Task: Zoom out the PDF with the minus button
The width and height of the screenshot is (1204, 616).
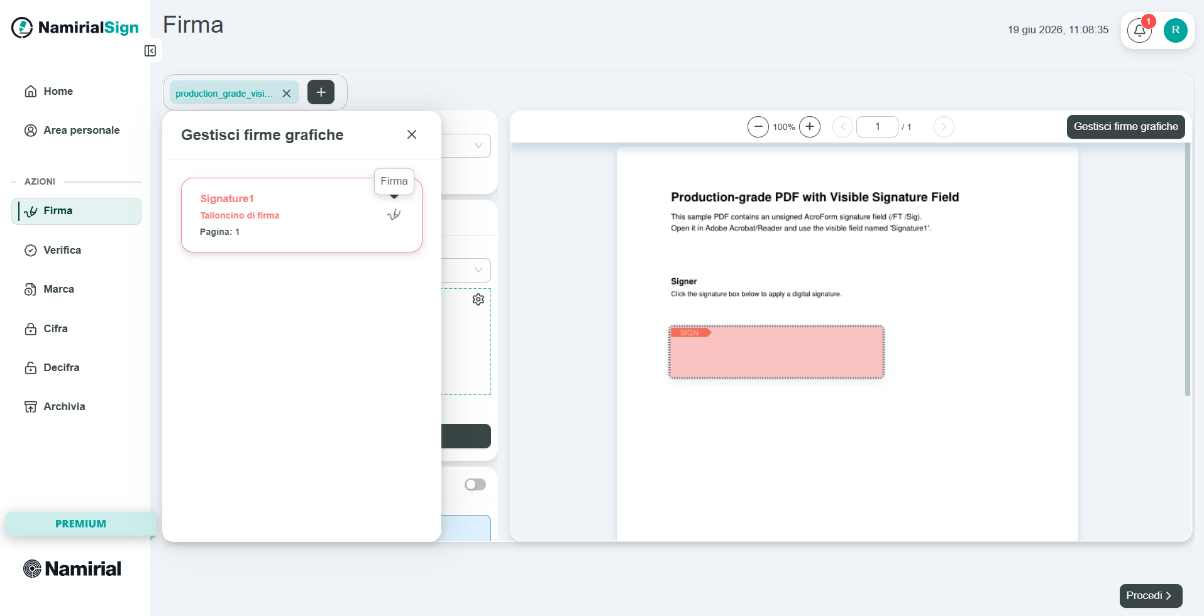Action: [758, 127]
